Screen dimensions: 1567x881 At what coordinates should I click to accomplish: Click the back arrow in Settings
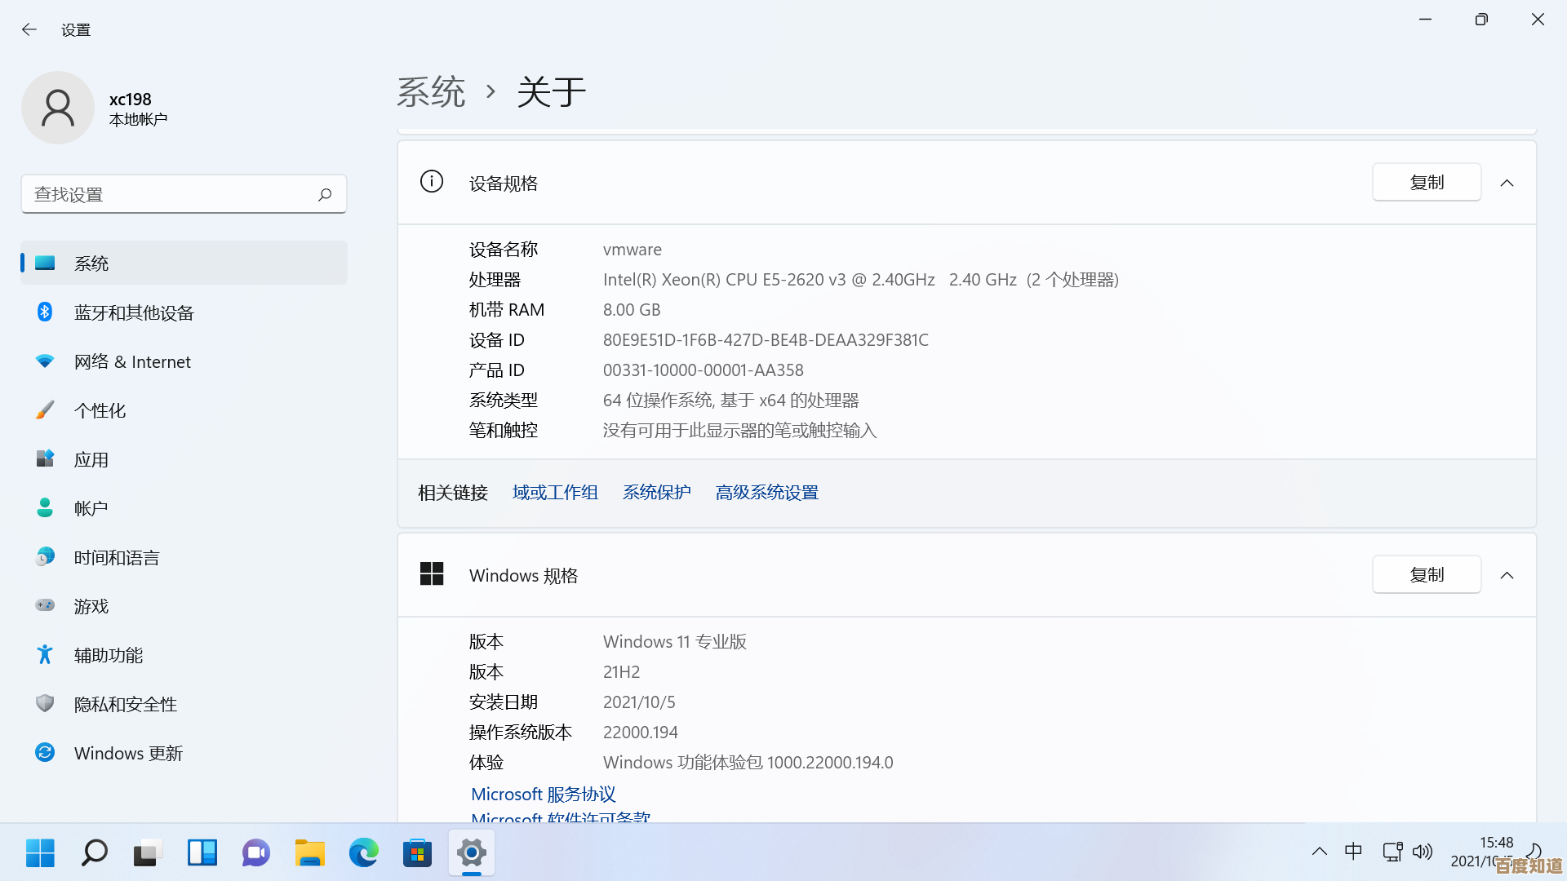click(29, 29)
